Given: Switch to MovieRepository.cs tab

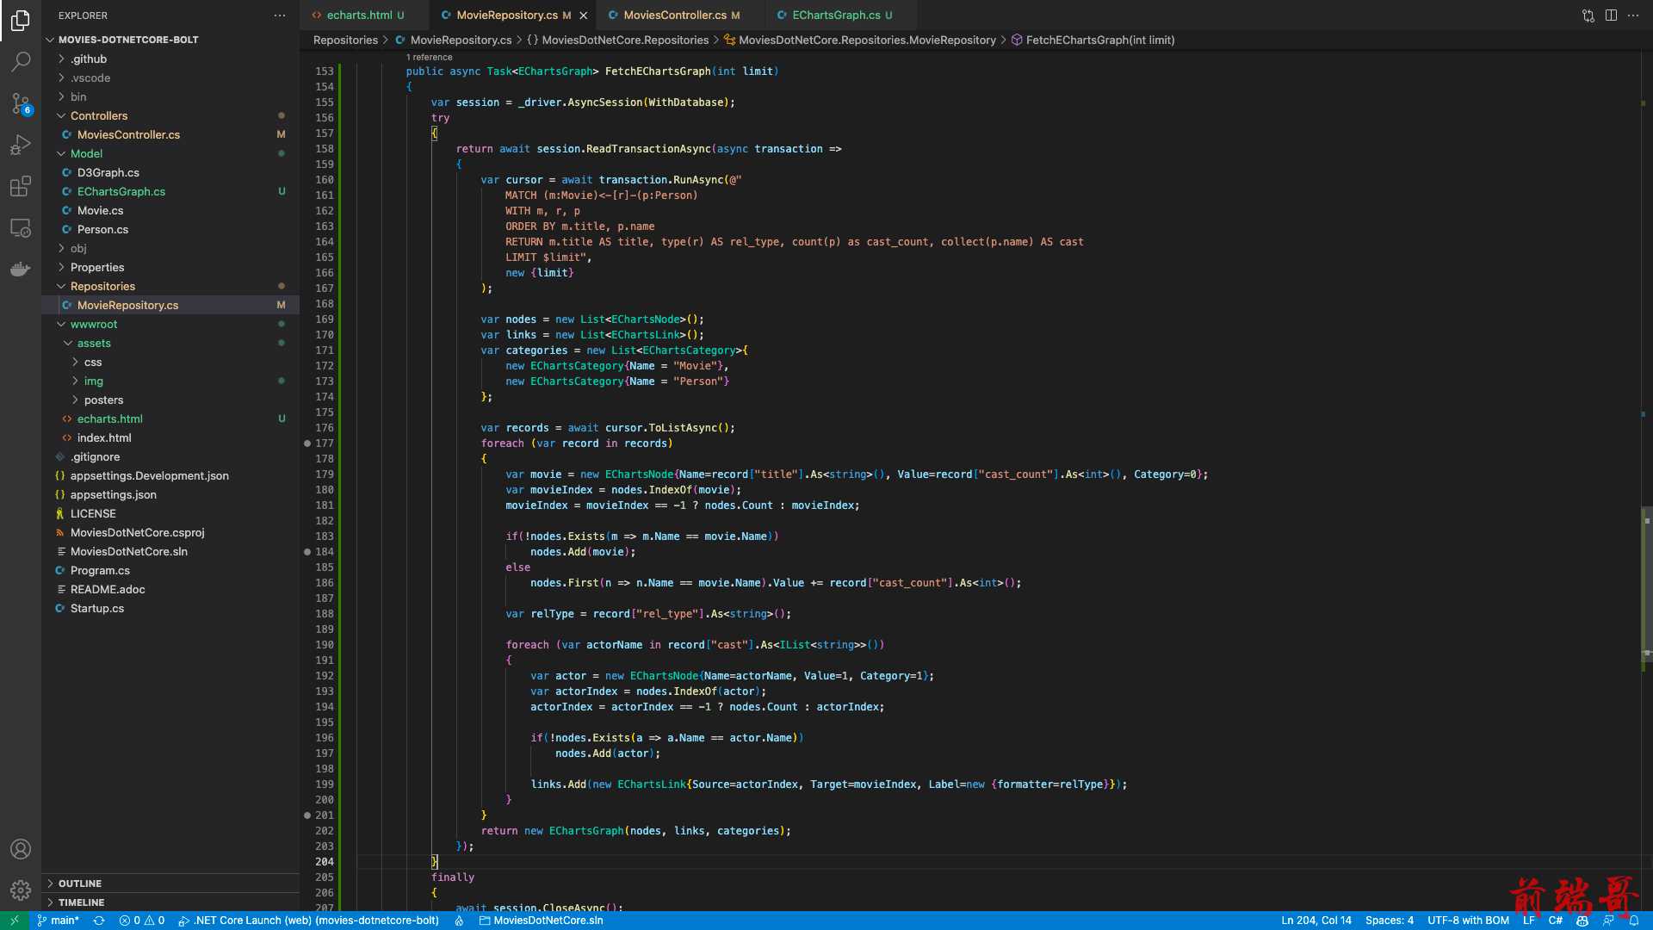Looking at the screenshot, I should [513, 15].
